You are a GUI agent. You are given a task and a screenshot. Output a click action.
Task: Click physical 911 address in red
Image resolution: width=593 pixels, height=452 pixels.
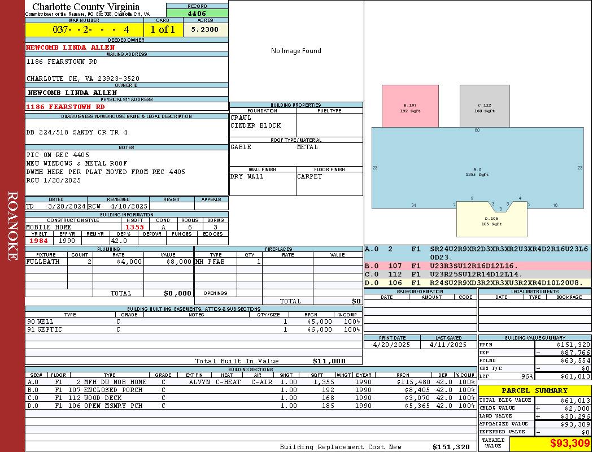click(x=65, y=107)
